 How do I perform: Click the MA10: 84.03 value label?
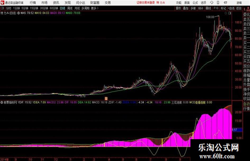pyautogui.click(x=42, y=13)
